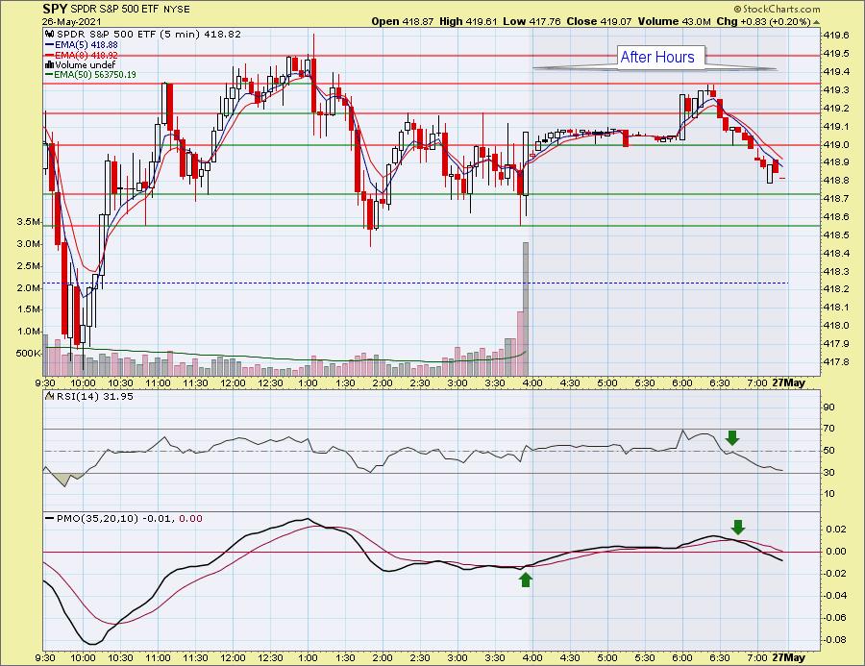Click the SPY ticker symbol
865x666 pixels.
[x=55, y=9]
